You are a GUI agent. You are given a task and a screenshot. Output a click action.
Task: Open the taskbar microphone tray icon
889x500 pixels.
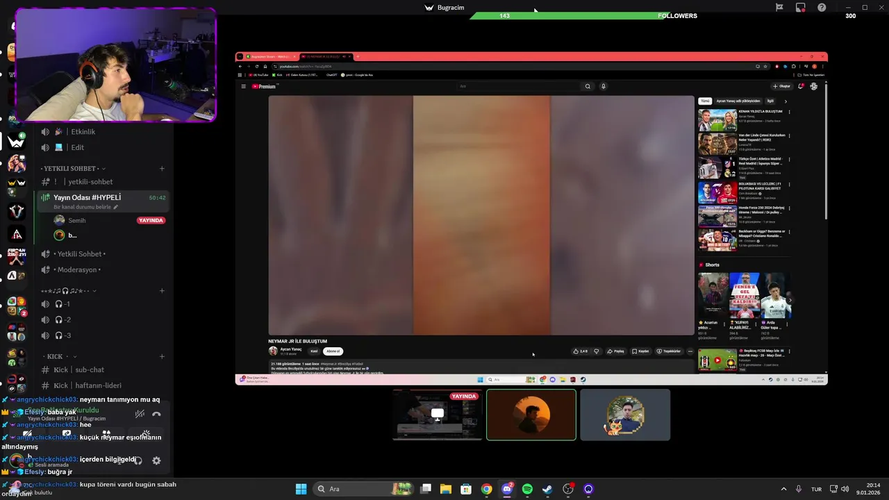pyautogui.click(x=799, y=489)
